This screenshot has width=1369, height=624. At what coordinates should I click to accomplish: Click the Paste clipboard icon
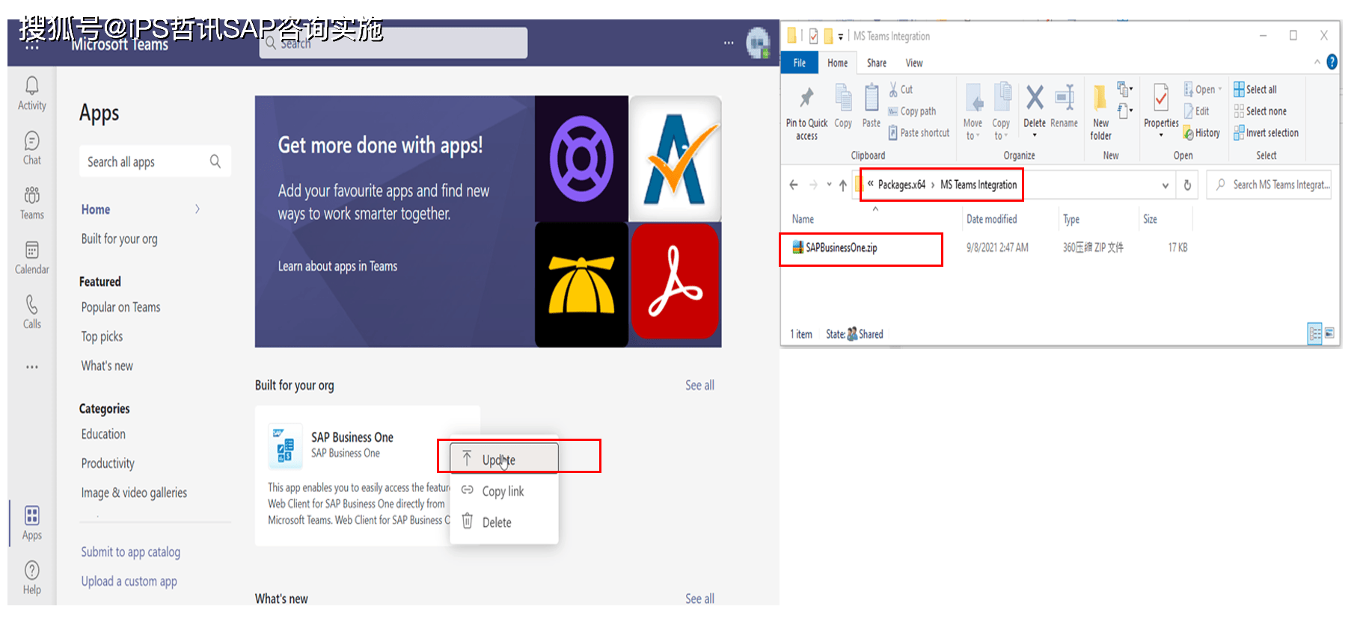(x=872, y=97)
